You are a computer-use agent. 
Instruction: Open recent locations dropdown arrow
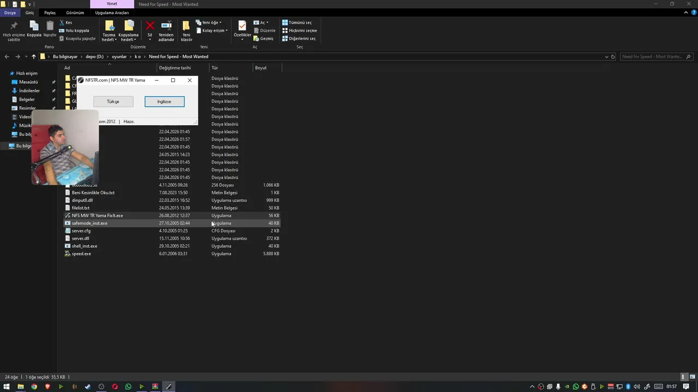26,57
